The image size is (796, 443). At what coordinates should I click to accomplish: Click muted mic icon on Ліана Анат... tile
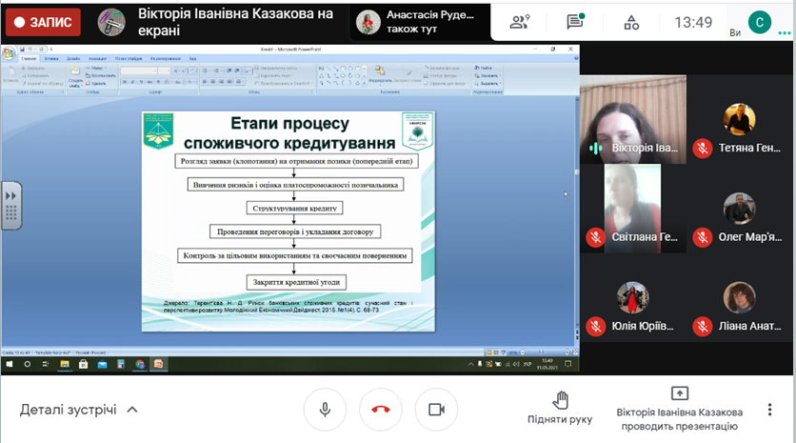(x=703, y=326)
